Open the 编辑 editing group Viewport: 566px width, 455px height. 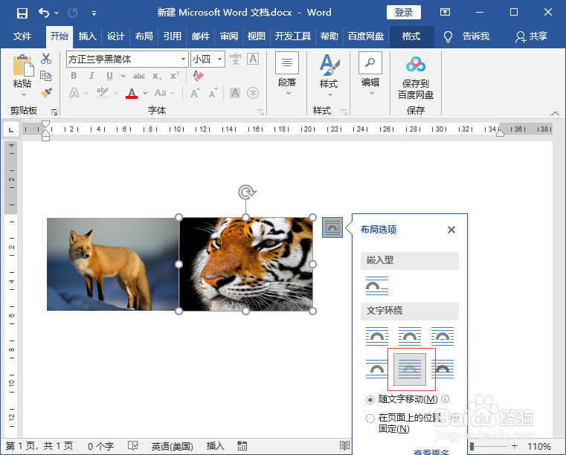pyautogui.click(x=370, y=74)
